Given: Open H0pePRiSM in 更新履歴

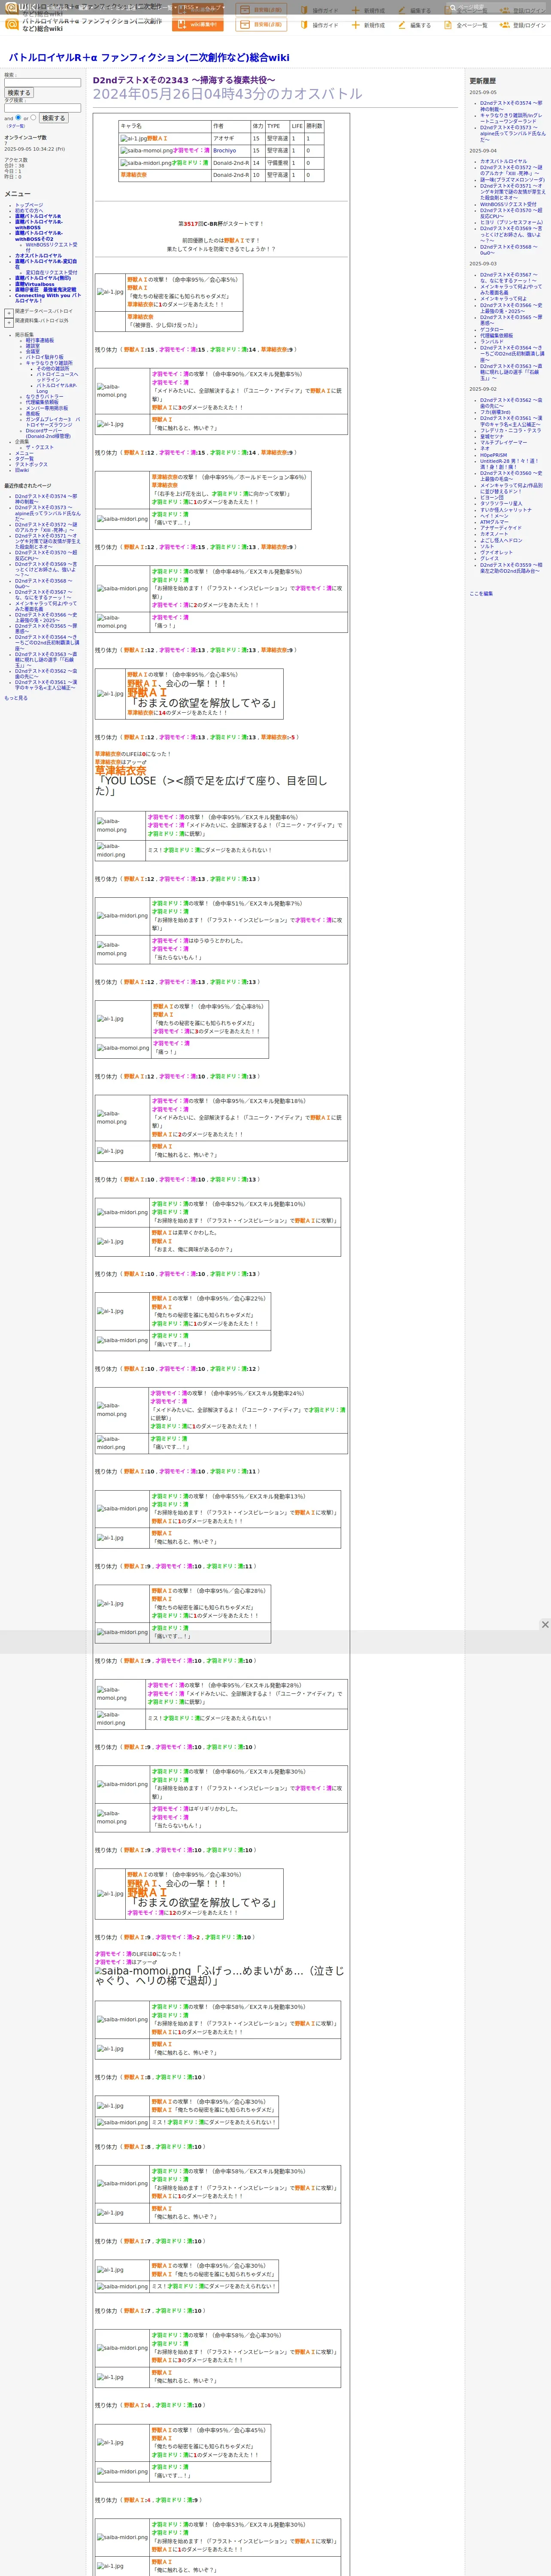Looking at the screenshot, I should coord(493,455).
